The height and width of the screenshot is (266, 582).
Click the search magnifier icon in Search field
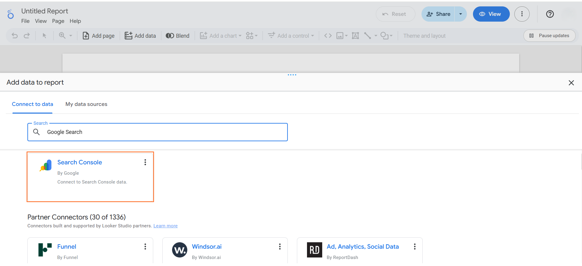coord(37,132)
